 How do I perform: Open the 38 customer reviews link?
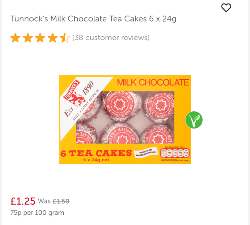pos(111,38)
